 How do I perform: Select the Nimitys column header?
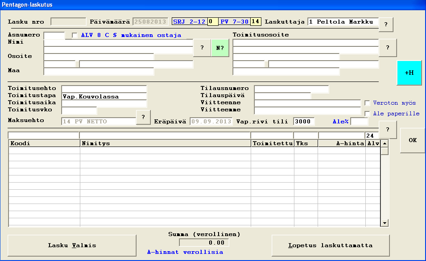point(165,143)
